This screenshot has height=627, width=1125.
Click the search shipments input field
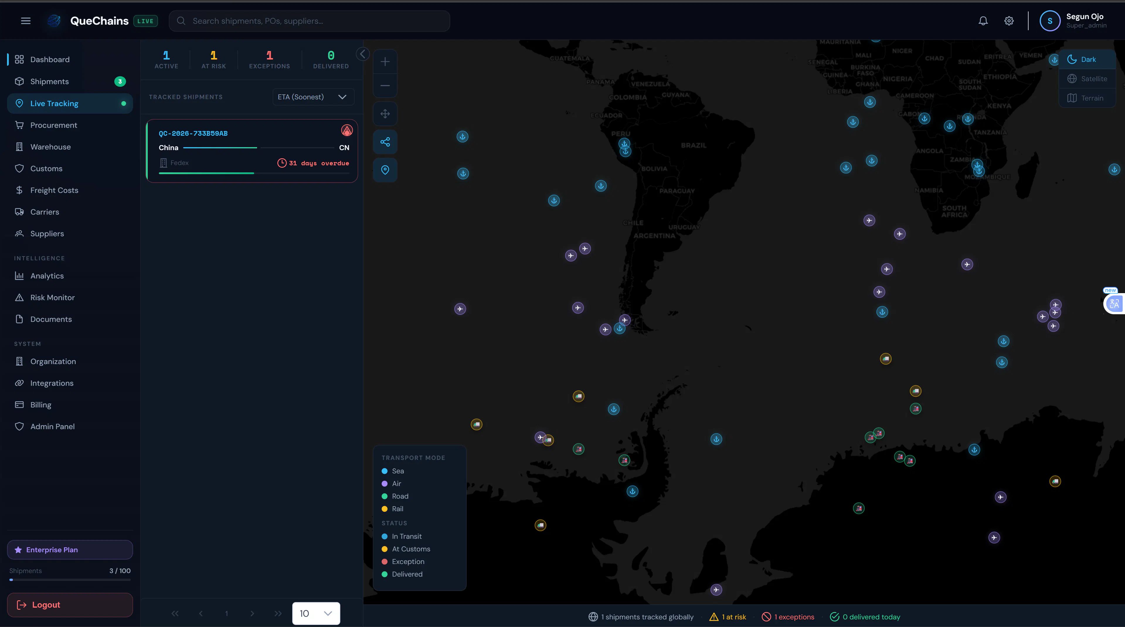(x=309, y=21)
